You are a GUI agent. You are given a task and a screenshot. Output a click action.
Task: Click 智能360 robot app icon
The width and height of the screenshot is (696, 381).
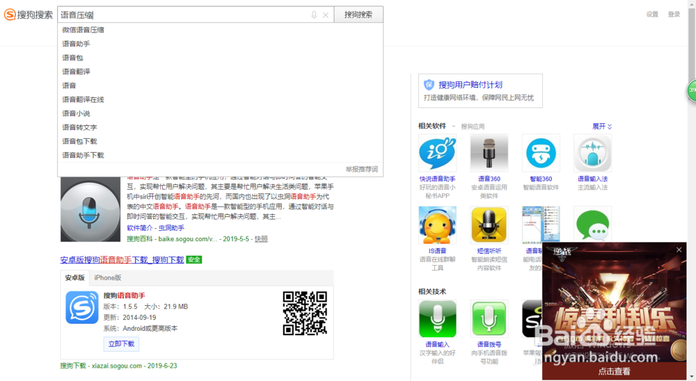point(541,153)
